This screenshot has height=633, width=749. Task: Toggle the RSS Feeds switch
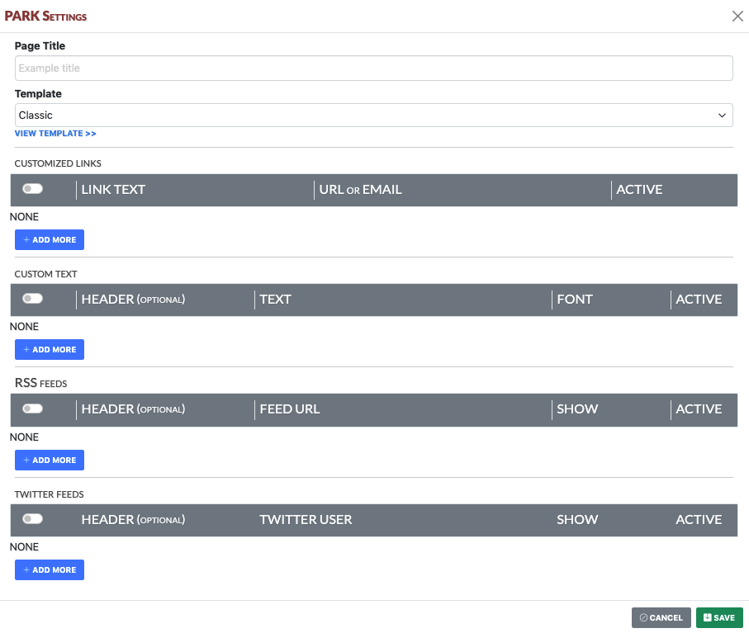pyautogui.click(x=32, y=409)
